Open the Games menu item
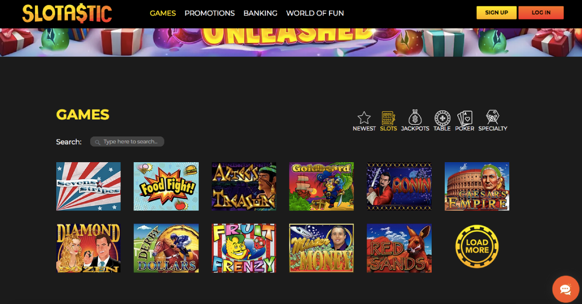The image size is (582, 304). tap(163, 13)
